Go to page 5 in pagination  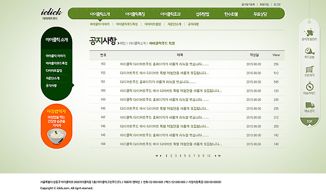[185, 156]
